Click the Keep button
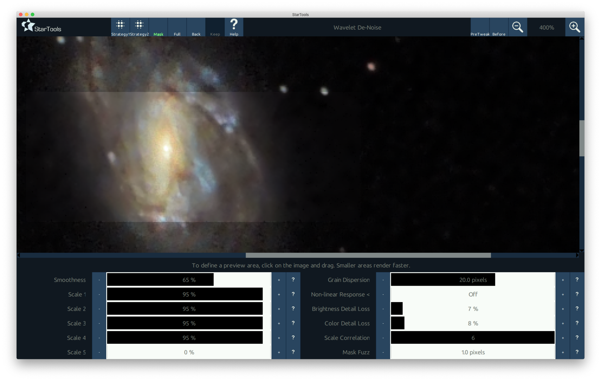Viewport: 601px width, 381px height. pyautogui.click(x=215, y=27)
